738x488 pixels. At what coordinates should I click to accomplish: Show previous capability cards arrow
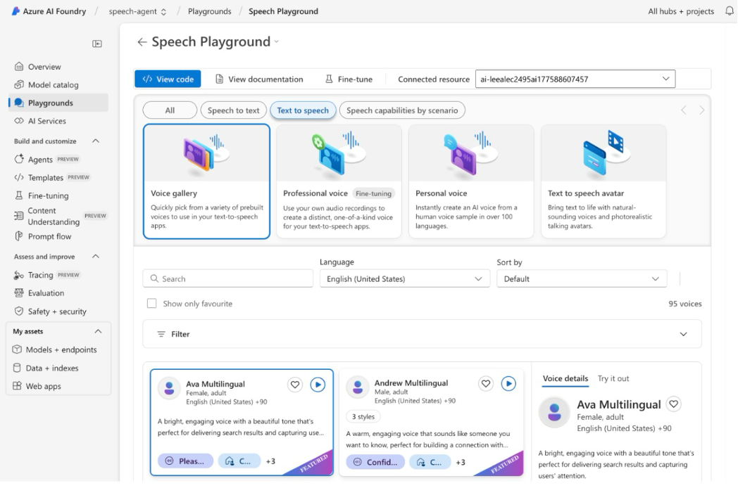click(683, 110)
